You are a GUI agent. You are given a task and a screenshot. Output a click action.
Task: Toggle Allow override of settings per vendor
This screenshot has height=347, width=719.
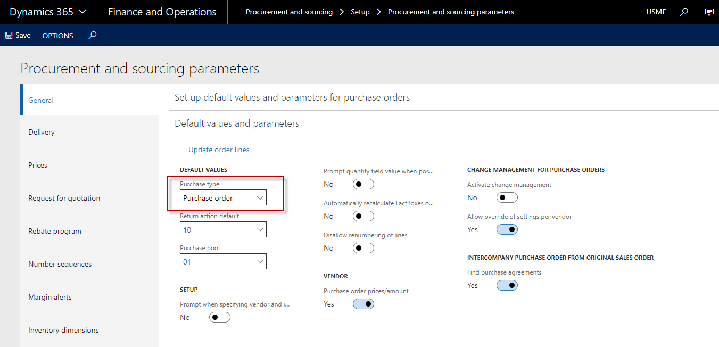[507, 229]
